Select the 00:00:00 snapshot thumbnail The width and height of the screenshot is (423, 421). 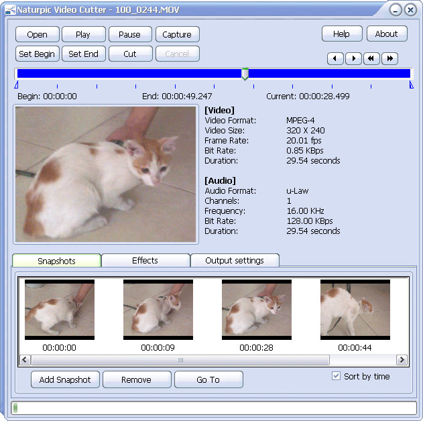60,310
